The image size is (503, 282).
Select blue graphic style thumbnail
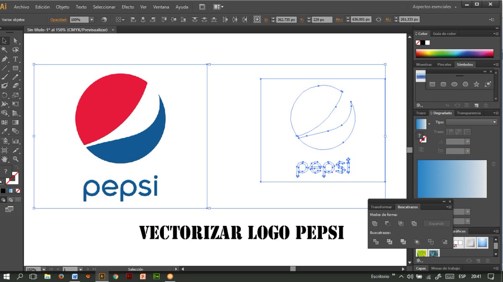tap(482, 242)
